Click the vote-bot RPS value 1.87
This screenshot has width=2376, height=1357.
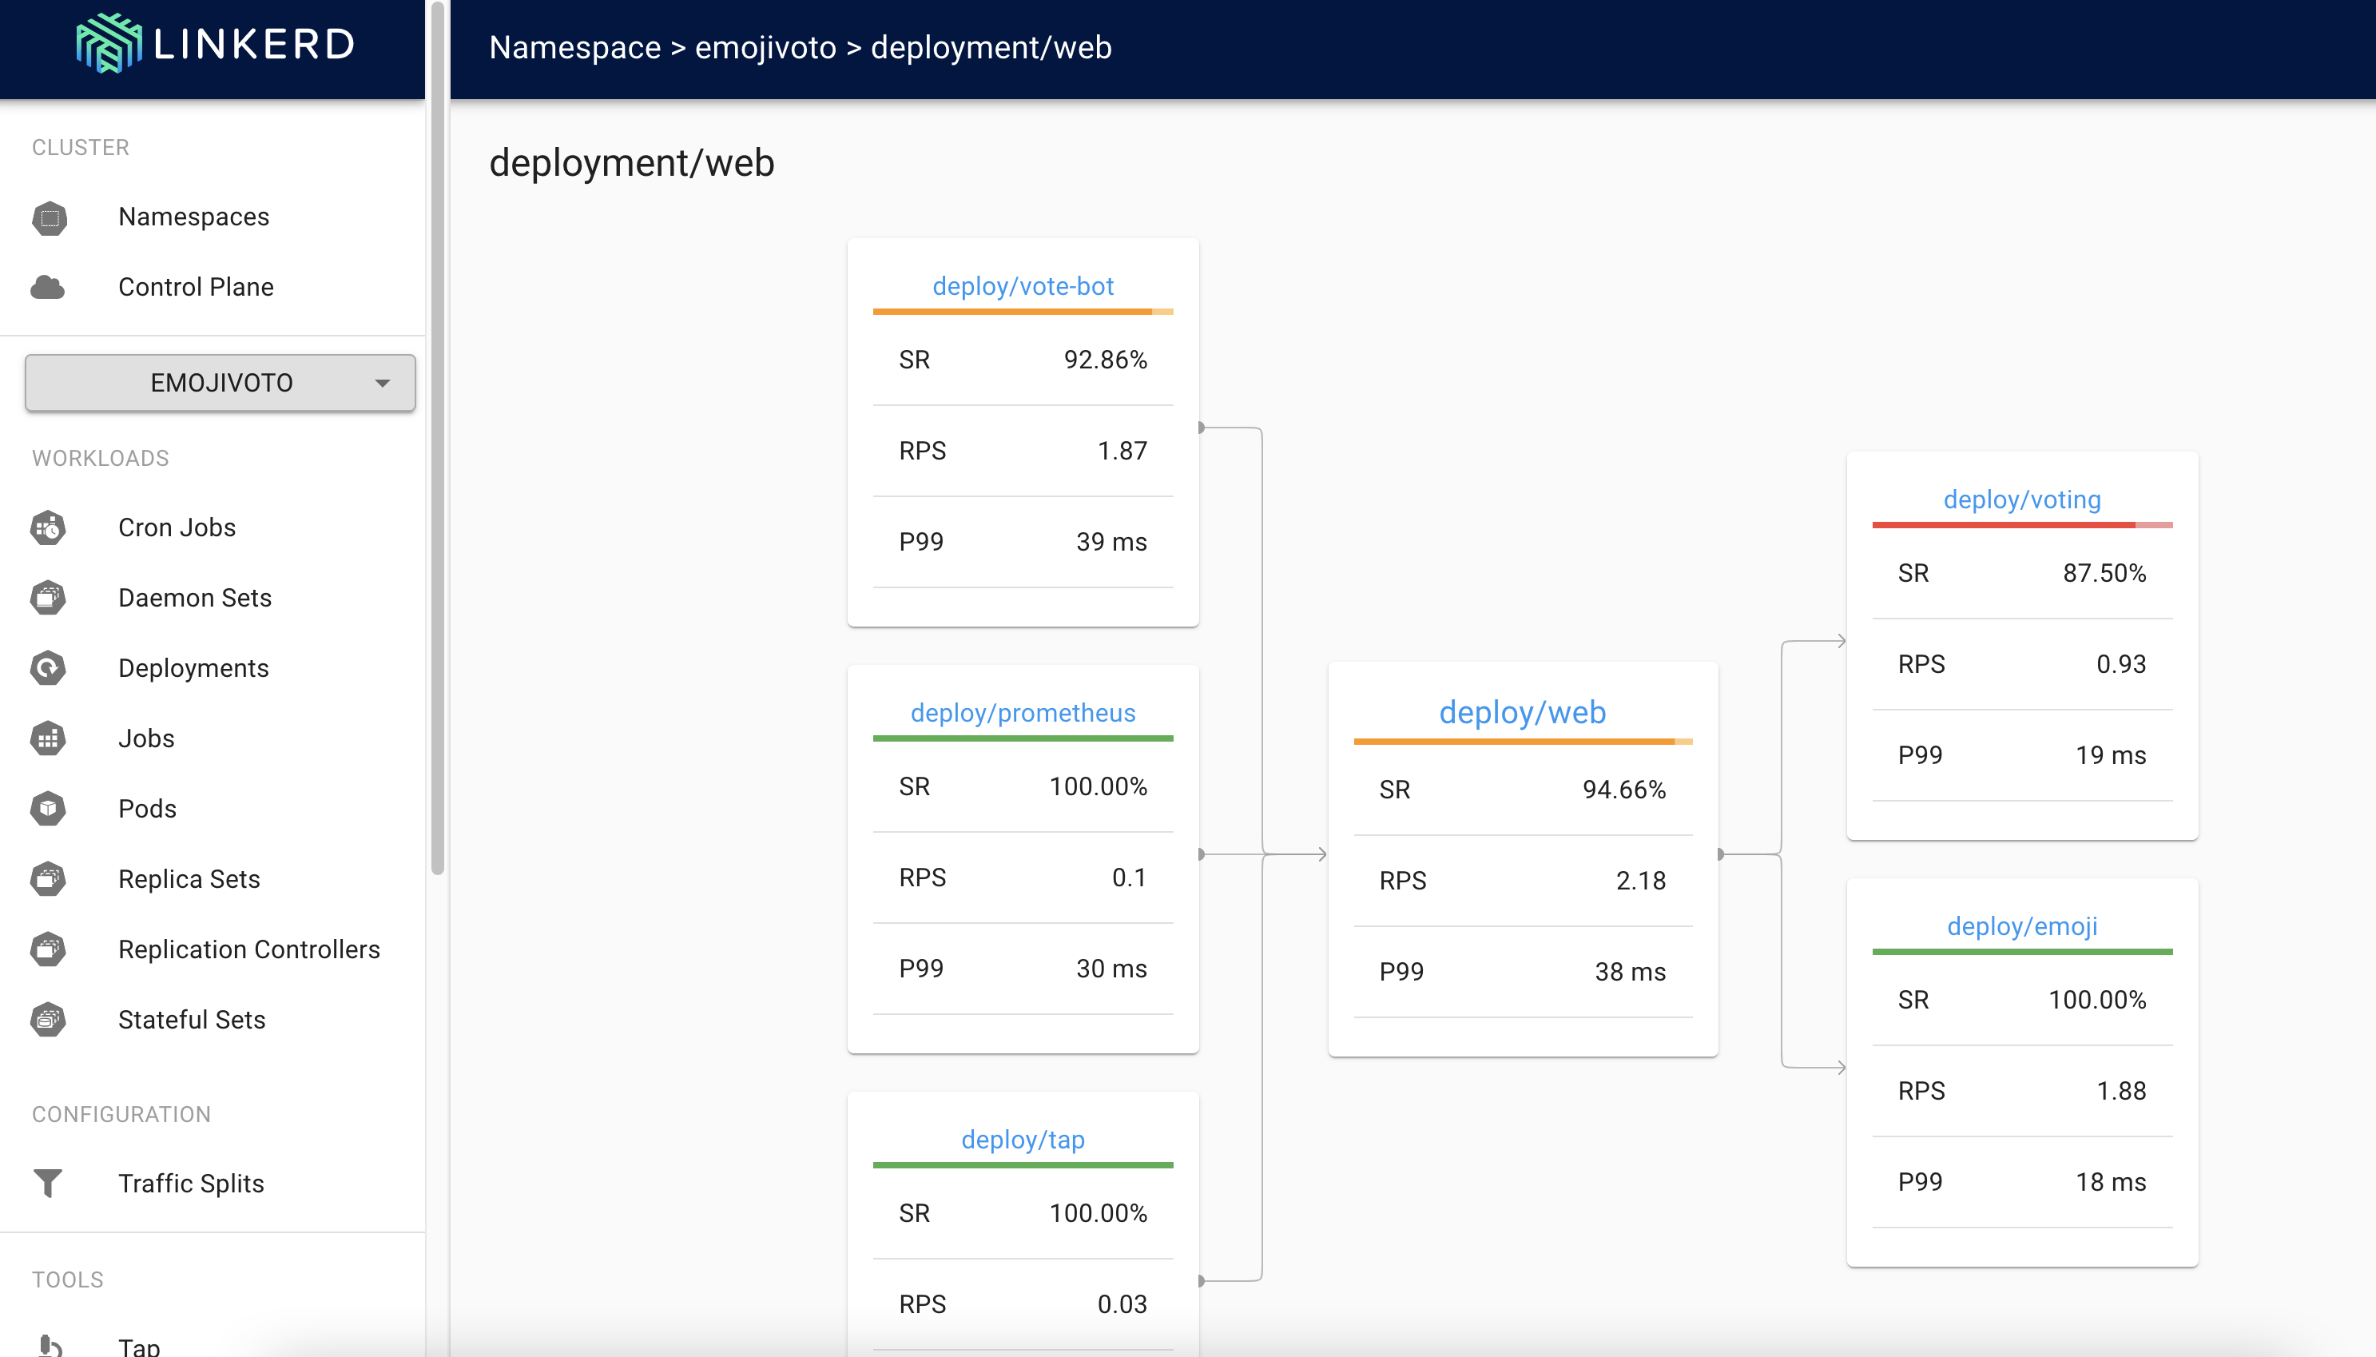(1122, 451)
